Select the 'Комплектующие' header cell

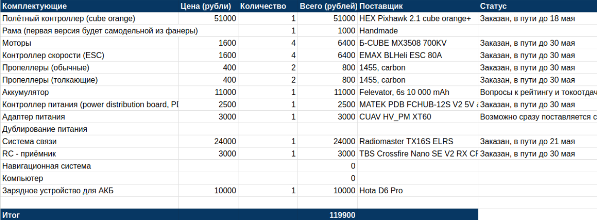[x=89, y=6]
